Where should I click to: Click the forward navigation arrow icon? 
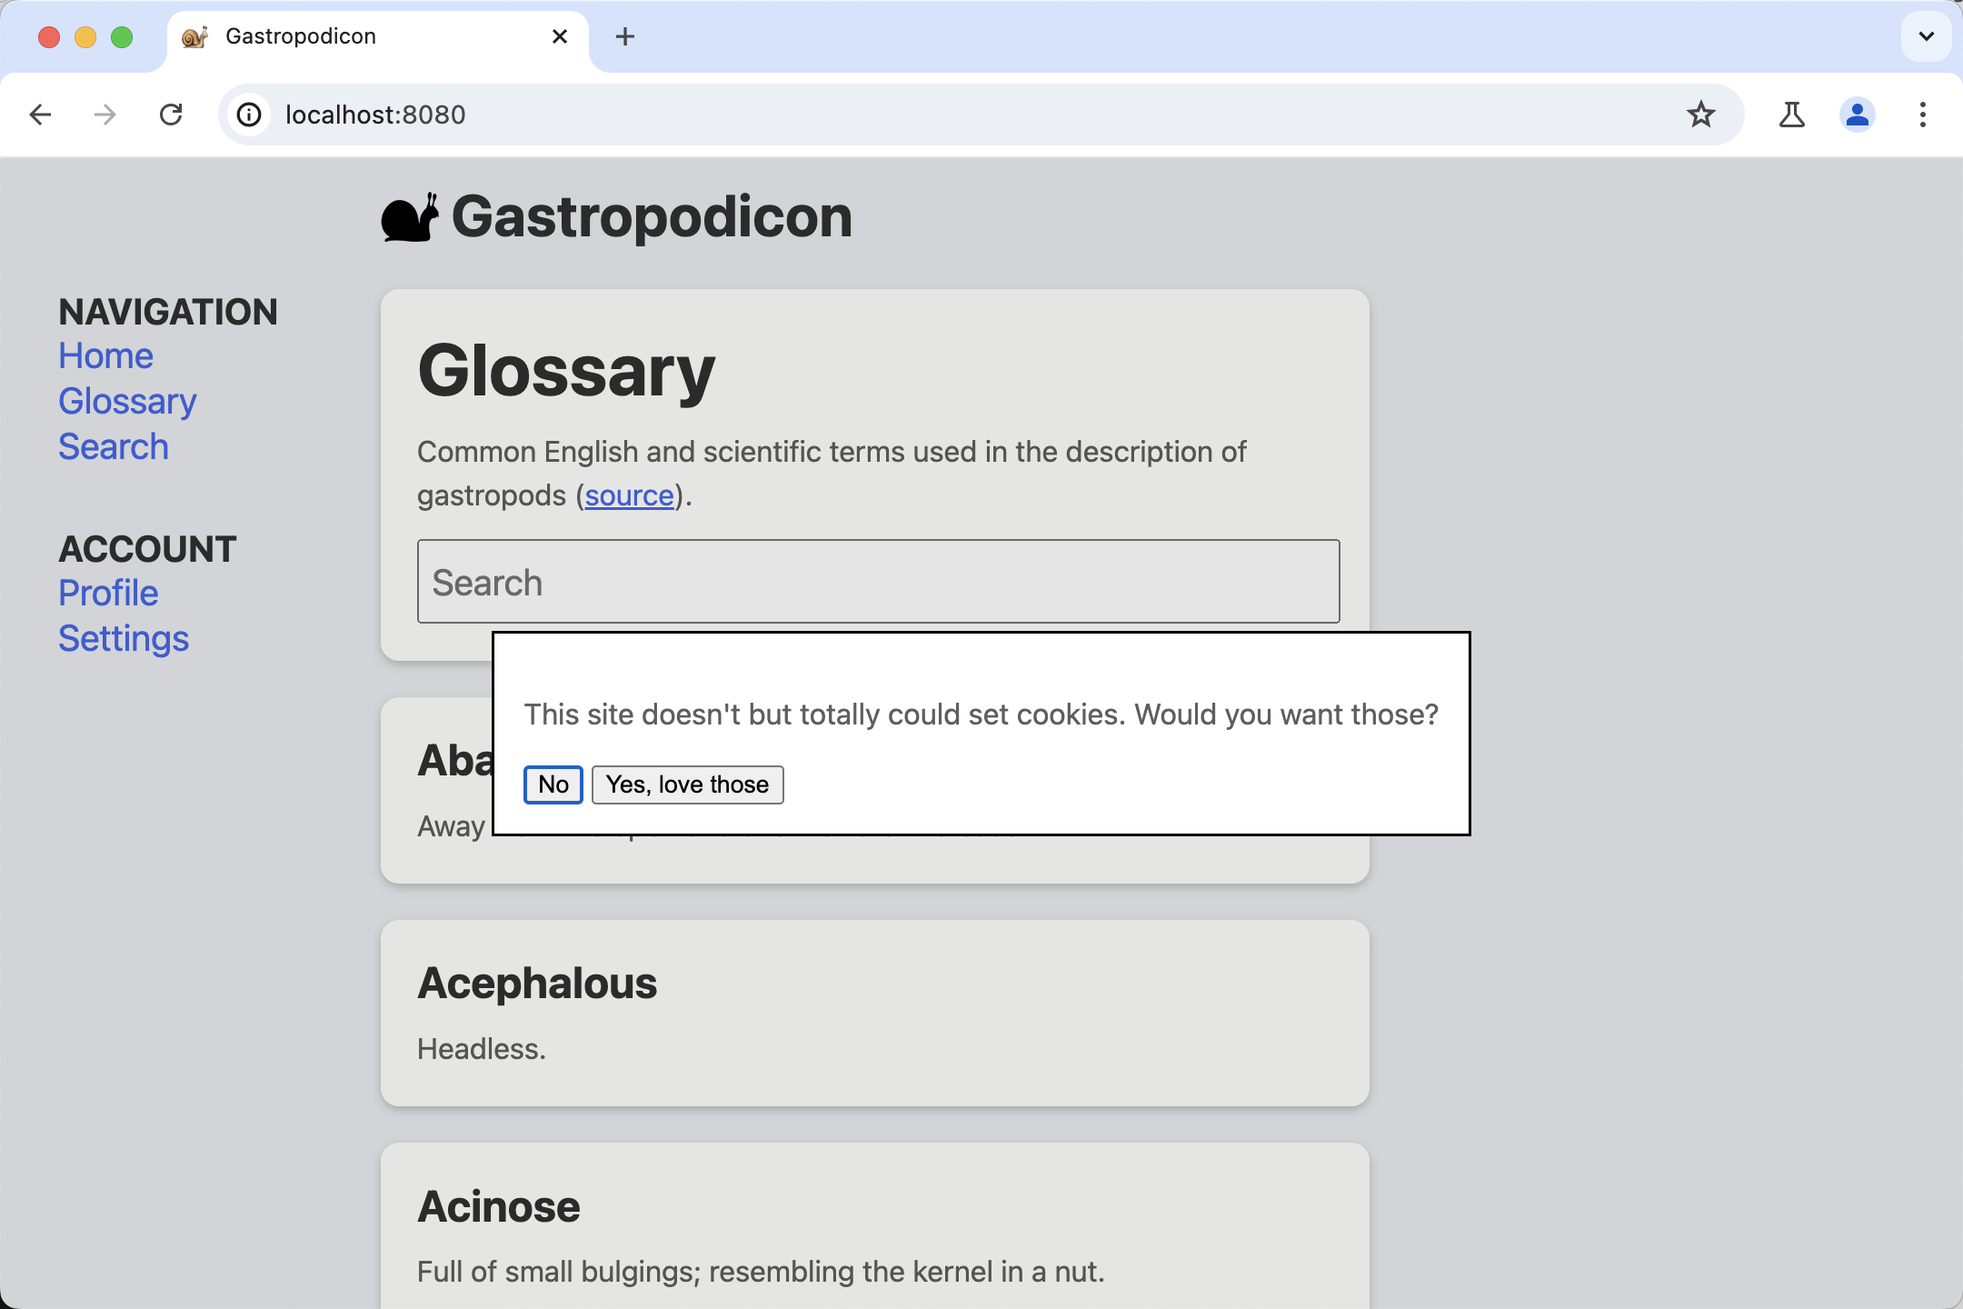tap(104, 114)
